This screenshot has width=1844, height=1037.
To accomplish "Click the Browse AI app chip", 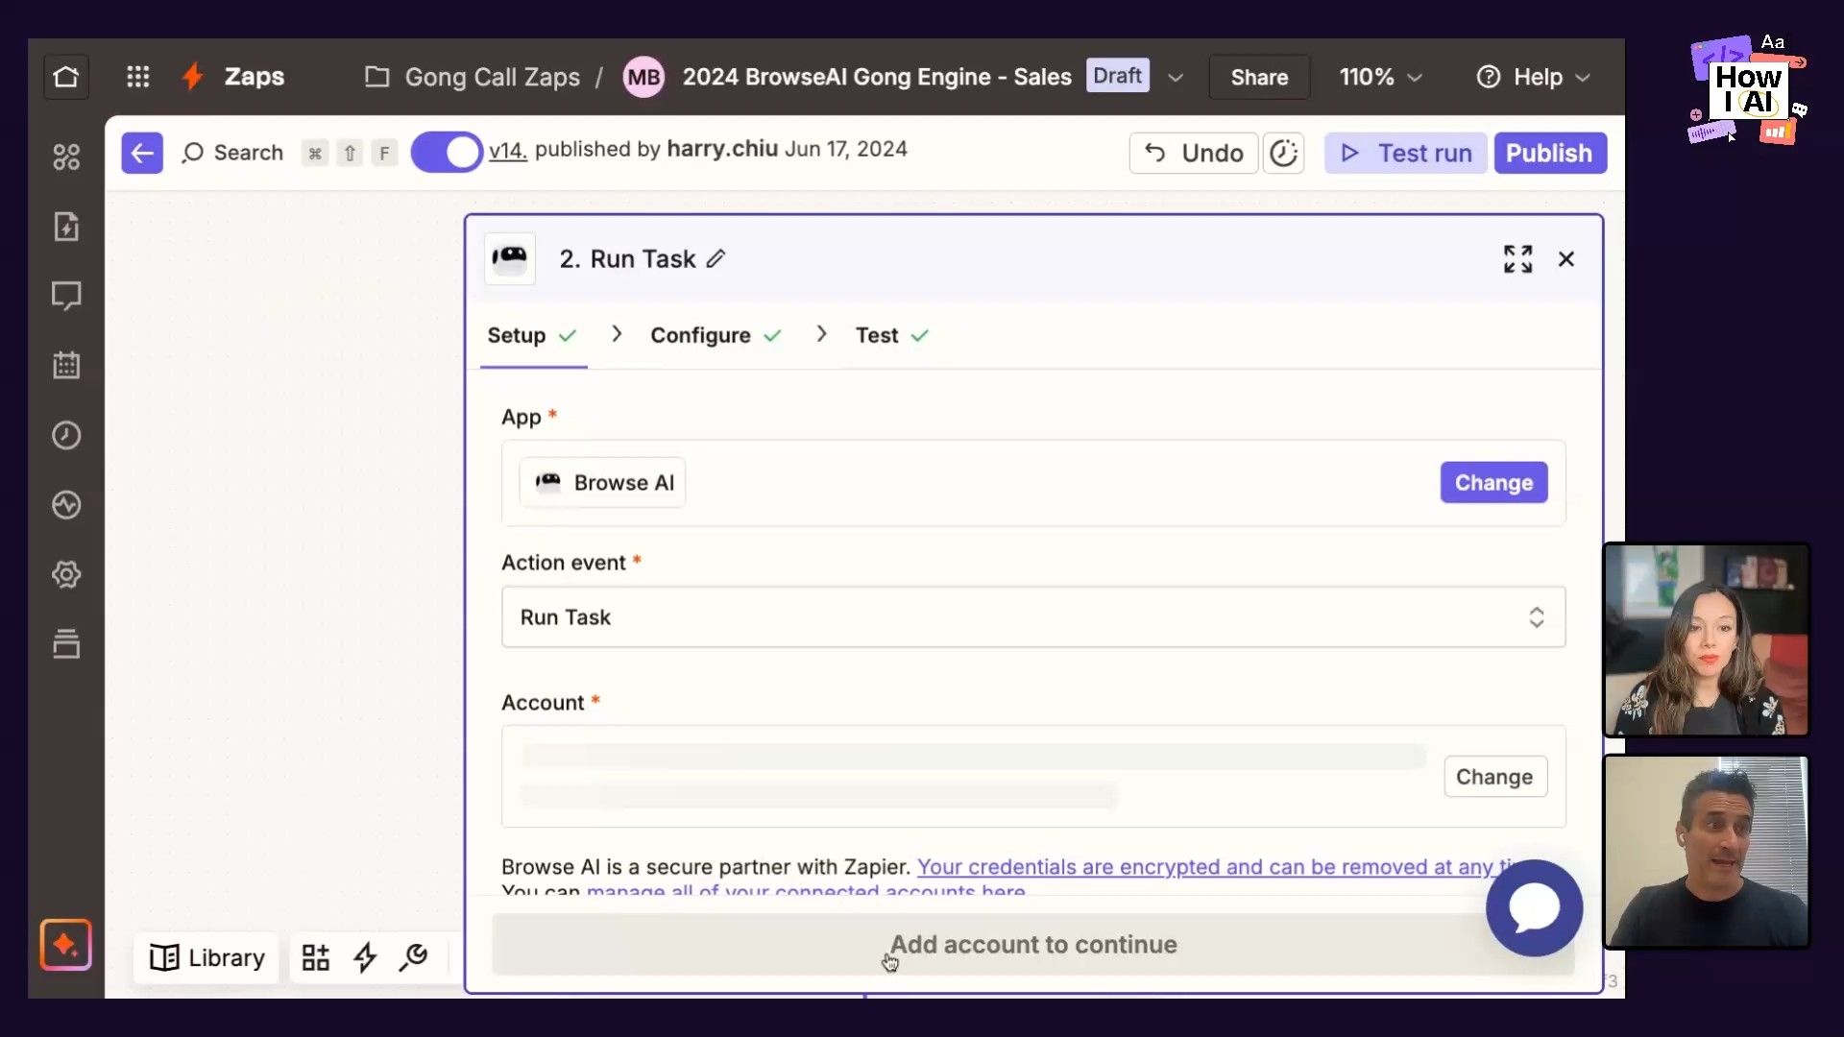I will tap(603, 483).
